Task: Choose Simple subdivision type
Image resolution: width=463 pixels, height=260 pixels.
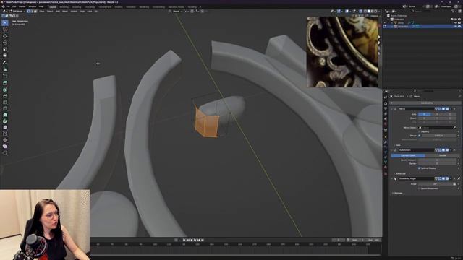Action: pyautogui.click(x=442, y=155)
